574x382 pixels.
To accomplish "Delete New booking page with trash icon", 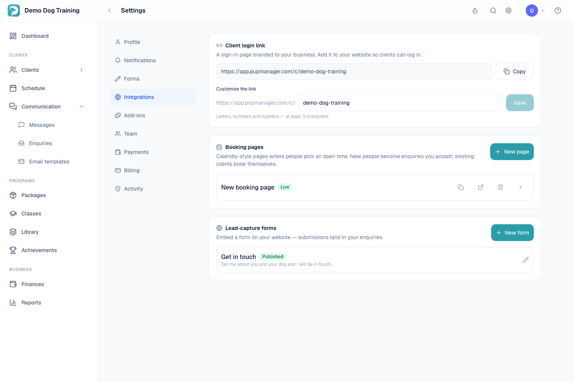I will pos(501,187).
